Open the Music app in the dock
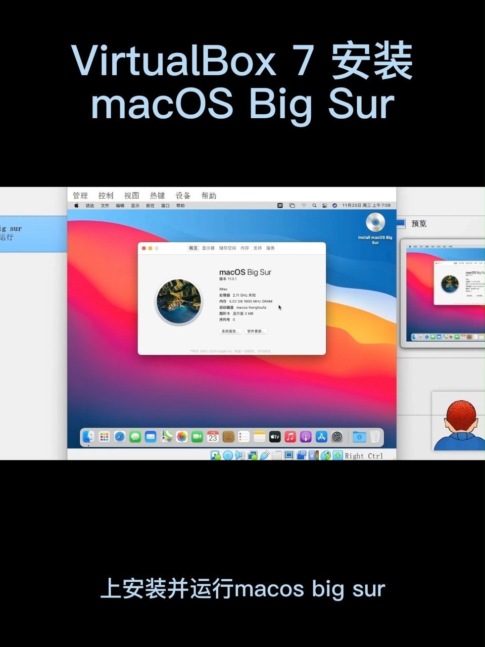 point(290,437)
